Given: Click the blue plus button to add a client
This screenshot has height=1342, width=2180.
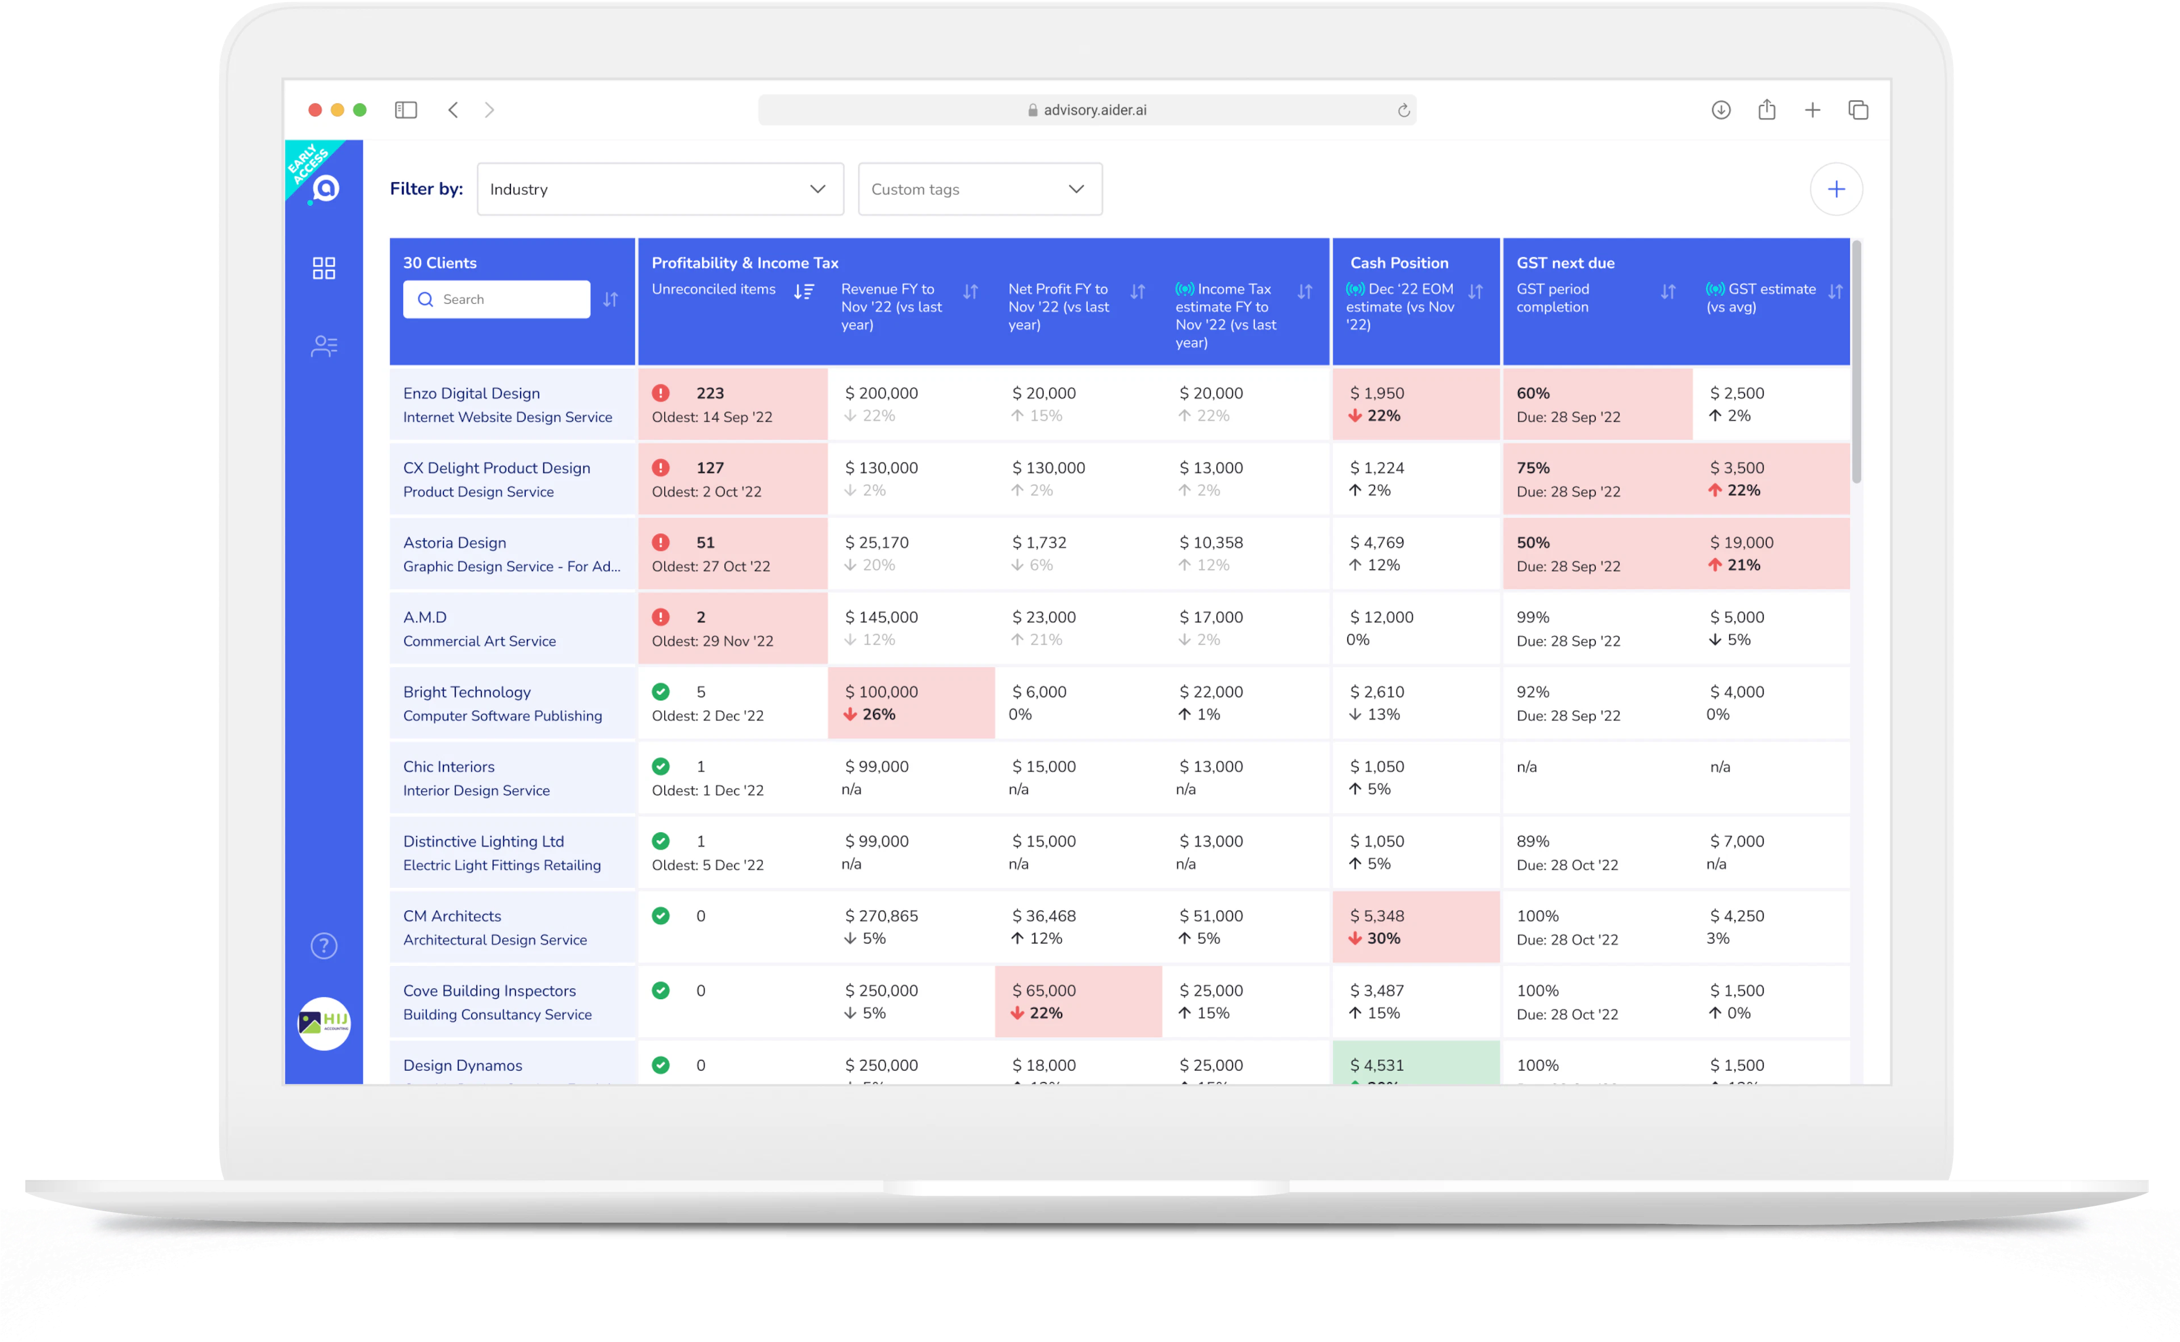Looking at the screenshot, I should 1837,188.
